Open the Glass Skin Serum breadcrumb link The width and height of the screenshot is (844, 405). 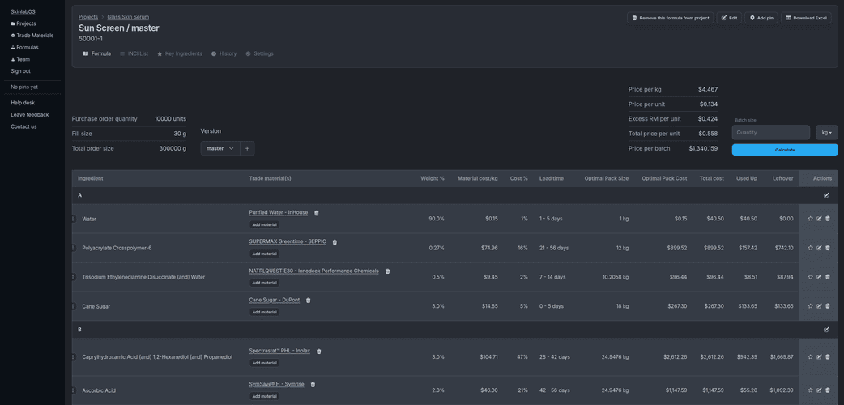[x=128, y=17]
